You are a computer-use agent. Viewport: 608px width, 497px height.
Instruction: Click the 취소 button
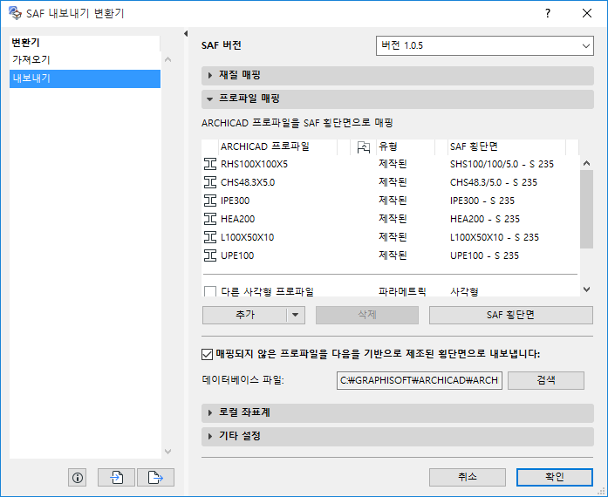pyautogui.click(x=468, y=477)
